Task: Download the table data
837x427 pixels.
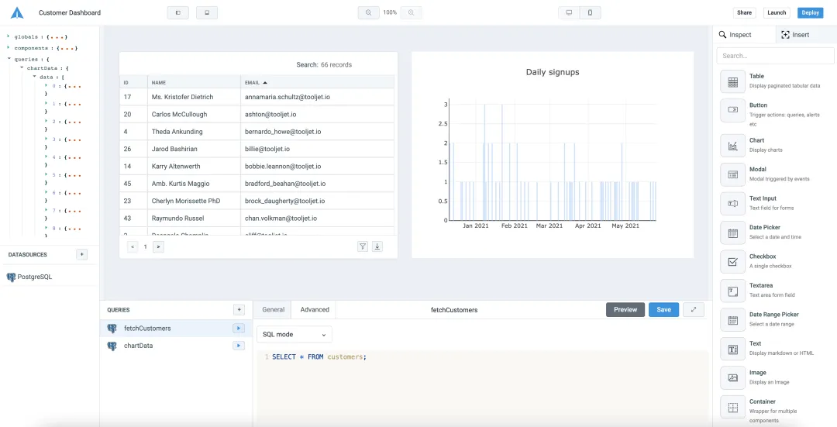Action: pos(377,246)
